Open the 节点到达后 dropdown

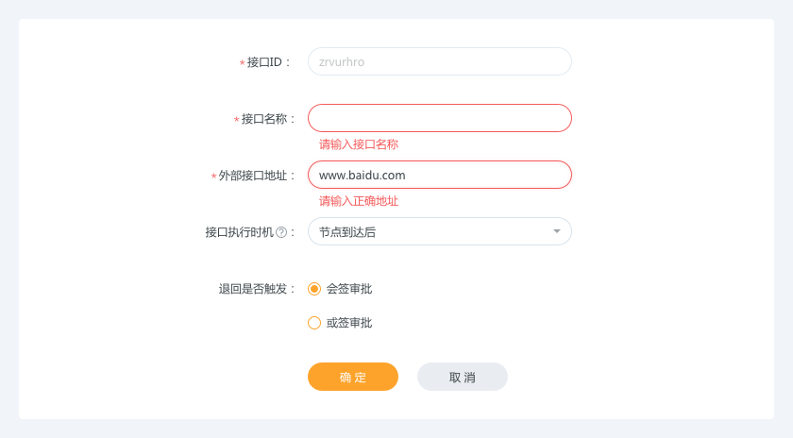[439, 231]
